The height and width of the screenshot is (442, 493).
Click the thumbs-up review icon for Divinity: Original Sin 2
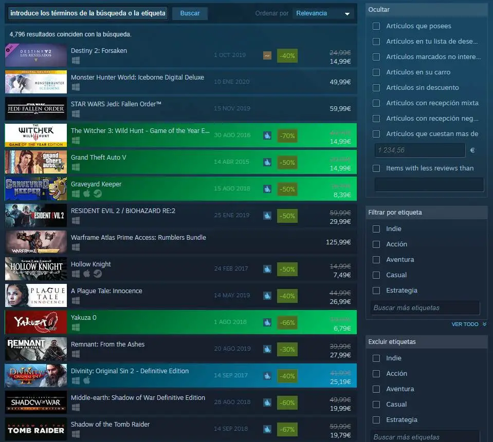[267, 376]
